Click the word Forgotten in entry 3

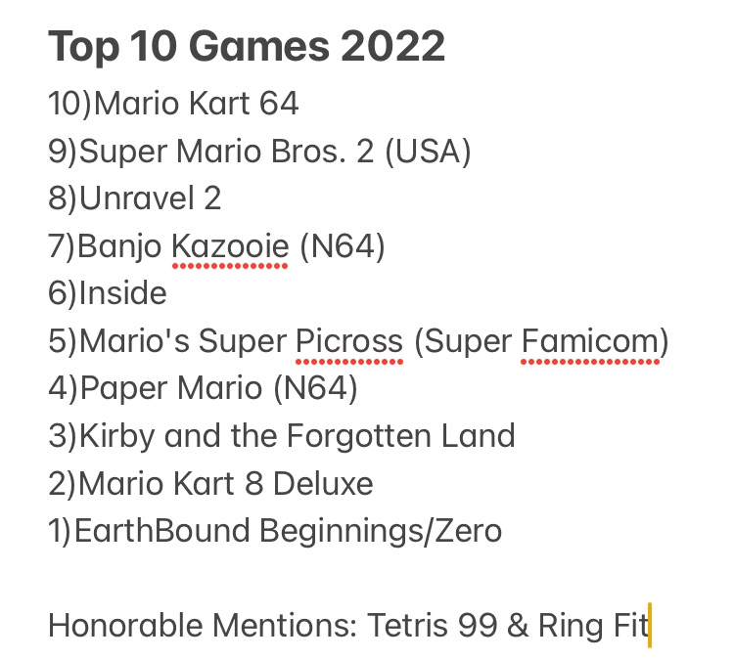[359, 436]
